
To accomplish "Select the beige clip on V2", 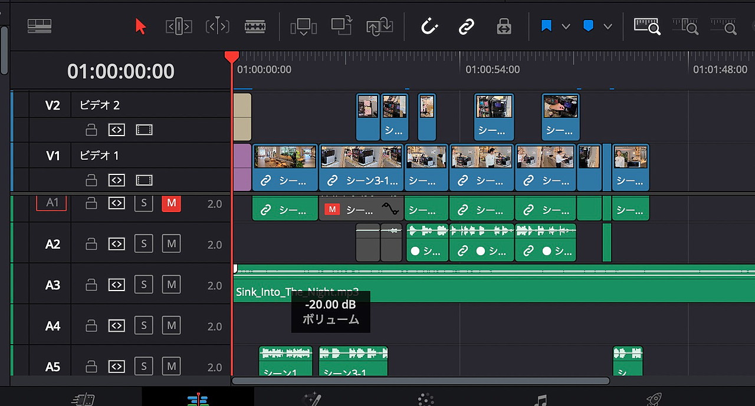I will pos(242,117).
